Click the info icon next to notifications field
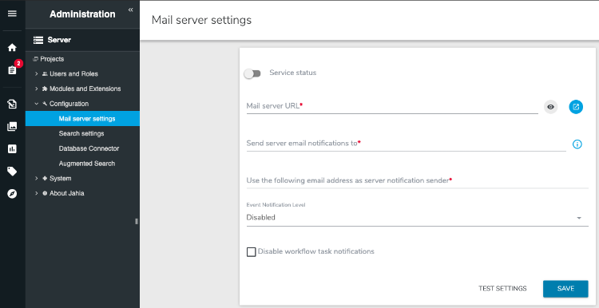Screen dimensions: 599x308 (577, 144)
